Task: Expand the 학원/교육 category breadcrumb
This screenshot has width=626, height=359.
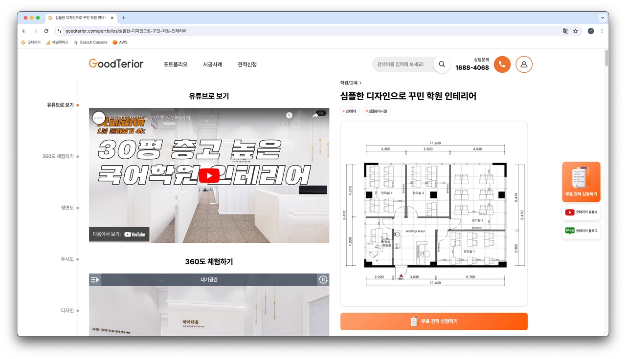Action: coord(351,83)
